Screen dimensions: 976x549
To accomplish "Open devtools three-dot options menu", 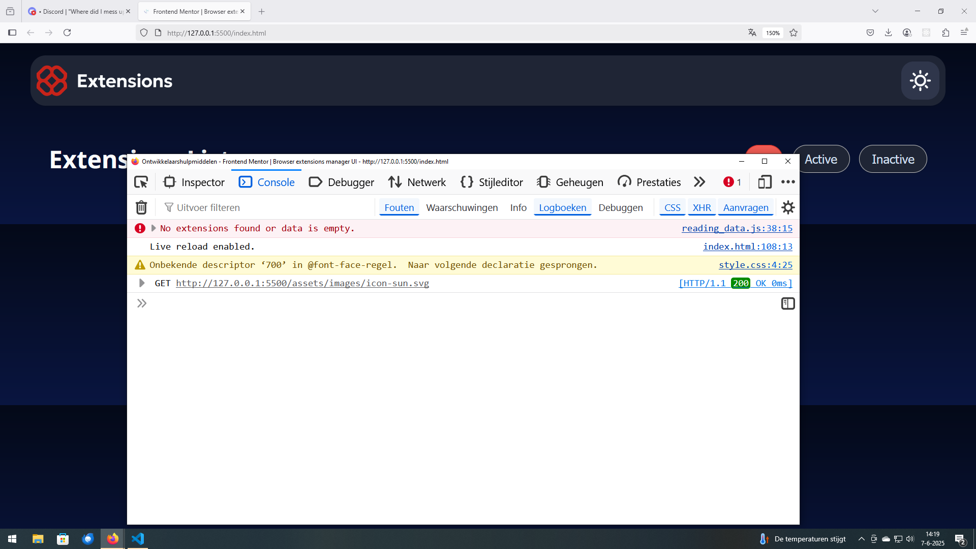I will point(788,182).
